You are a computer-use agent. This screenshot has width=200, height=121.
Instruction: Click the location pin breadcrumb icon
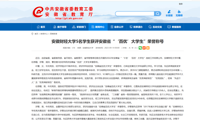point(33,34)
